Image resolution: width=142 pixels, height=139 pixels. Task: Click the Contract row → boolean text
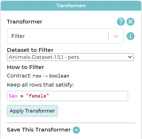coord(38,76)
